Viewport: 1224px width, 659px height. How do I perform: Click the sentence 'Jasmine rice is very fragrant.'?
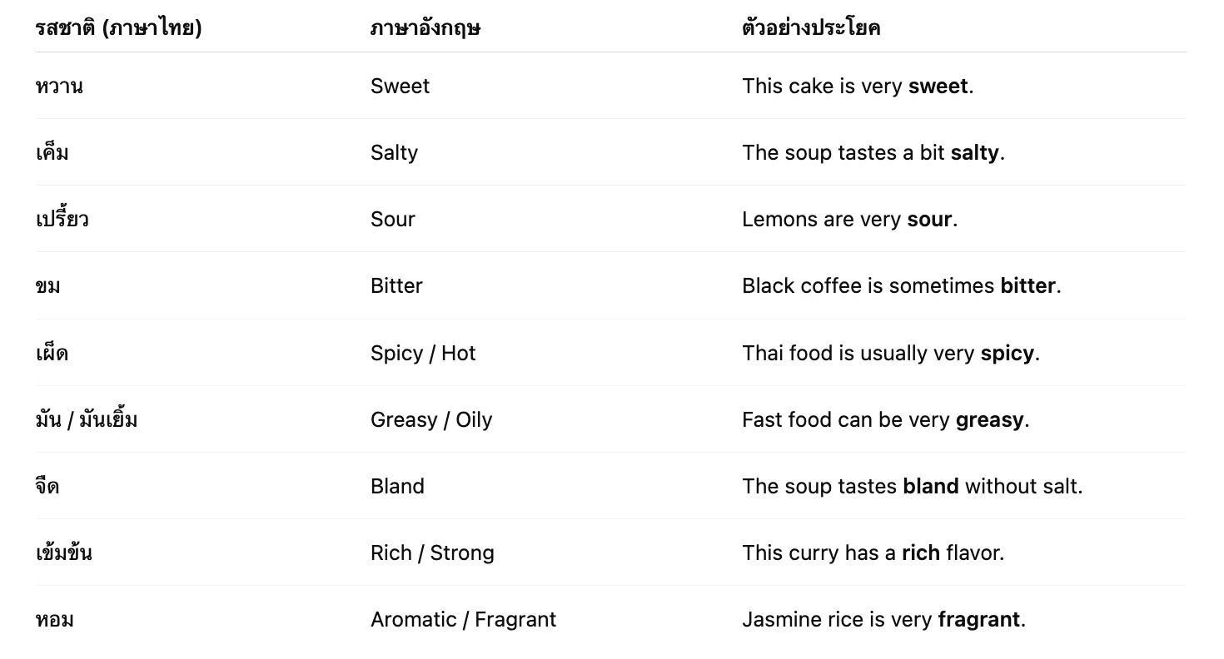pos(883,619)
